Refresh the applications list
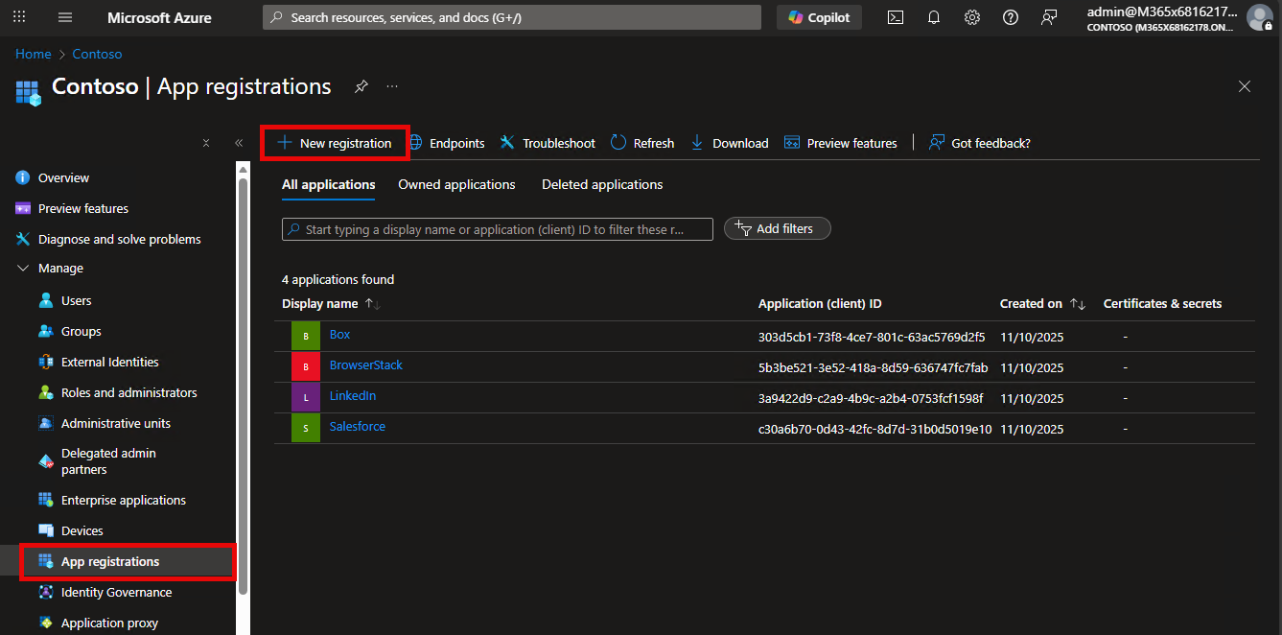 click(641, 142)
